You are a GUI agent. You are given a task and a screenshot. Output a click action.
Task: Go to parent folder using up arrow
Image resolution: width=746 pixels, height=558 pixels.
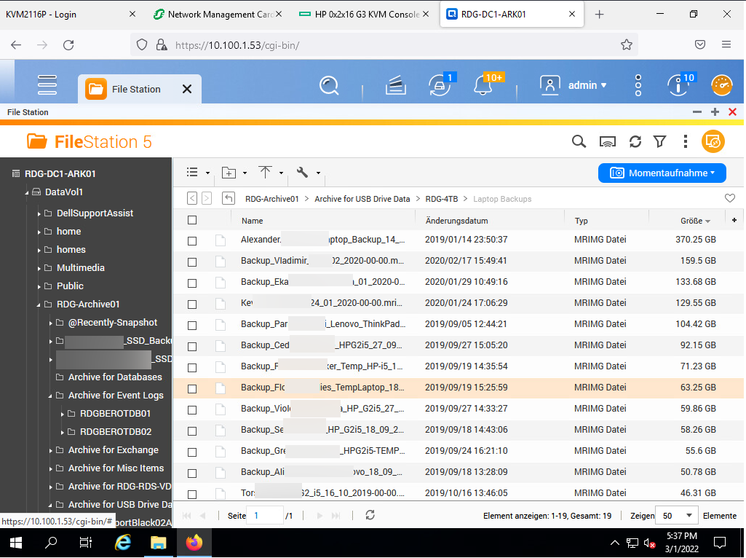(229, 198)
